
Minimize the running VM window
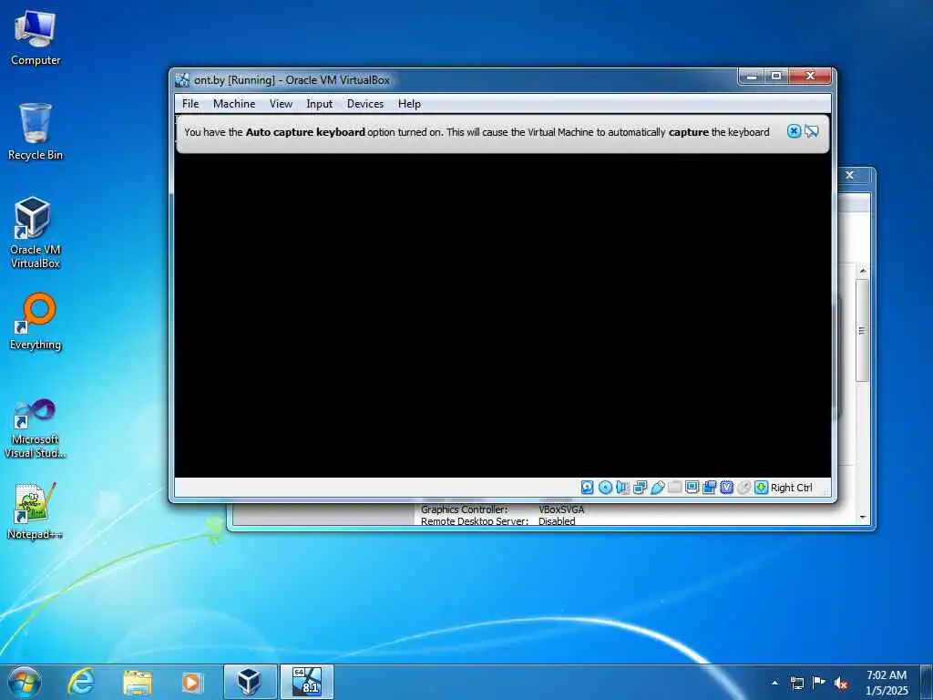click(752, 77)
